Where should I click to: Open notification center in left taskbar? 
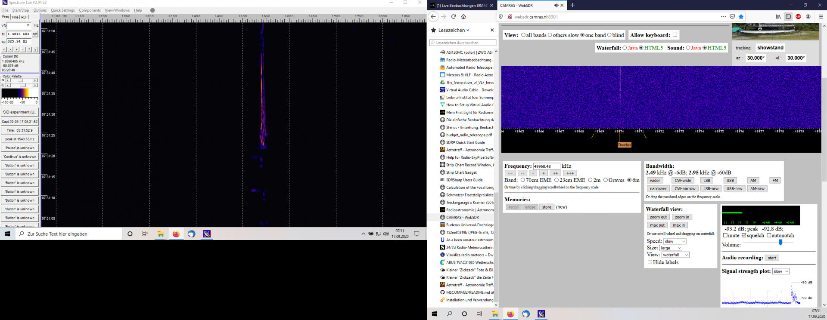(417, 234)
